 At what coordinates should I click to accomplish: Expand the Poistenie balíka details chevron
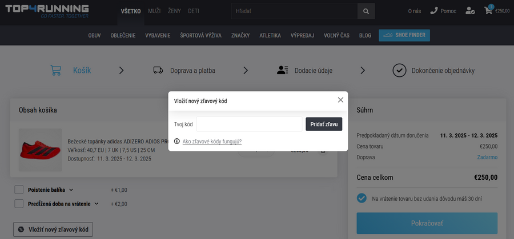pyautogui.click(x=71, y=189)
